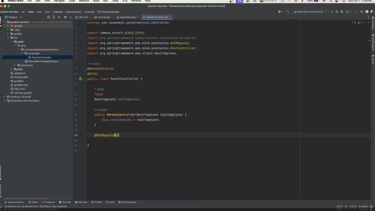Open the Dependencies tool window
The width and height of the screenshot is (375, 211).
[128, 202]
